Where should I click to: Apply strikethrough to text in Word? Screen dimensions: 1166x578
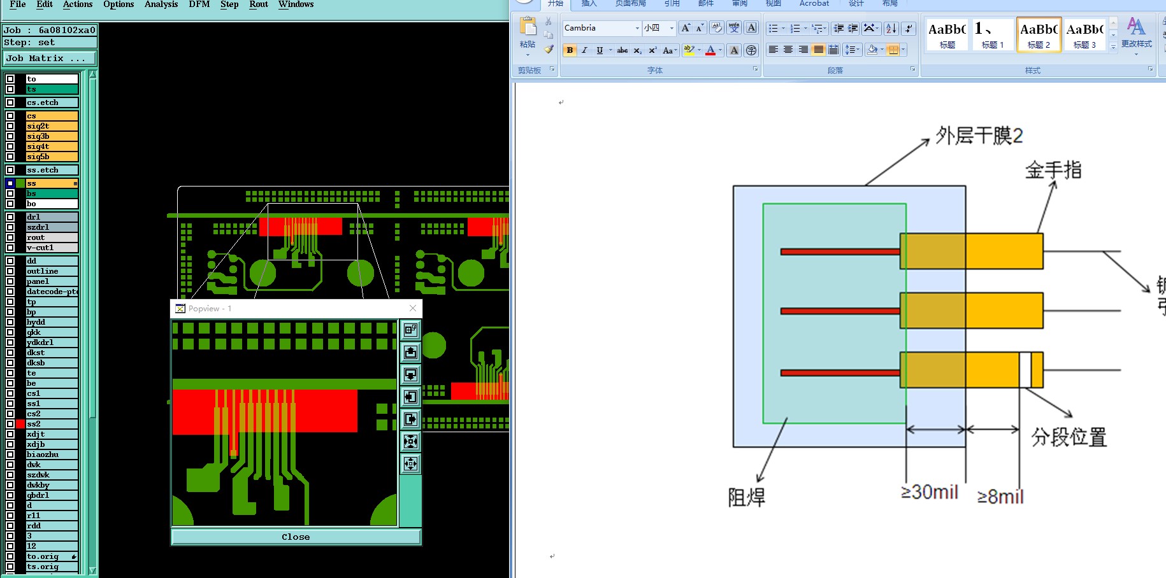pyautogui.click(x=623, y=50)
